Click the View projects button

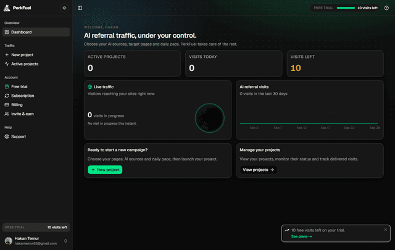coord(259,170)
